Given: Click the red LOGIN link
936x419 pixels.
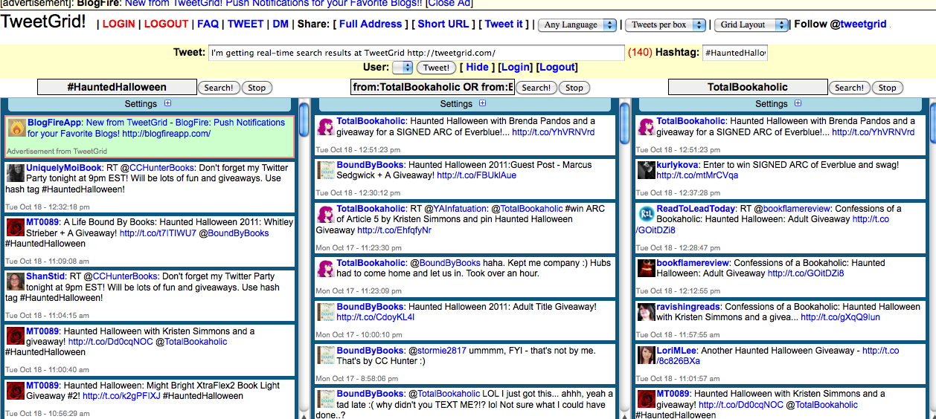Looking at the screenshot, I should pos(119,24).
